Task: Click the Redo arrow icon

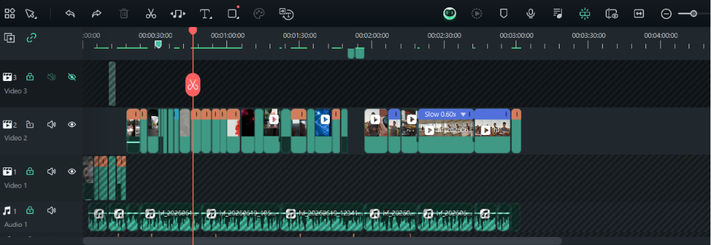Action: 97,13
